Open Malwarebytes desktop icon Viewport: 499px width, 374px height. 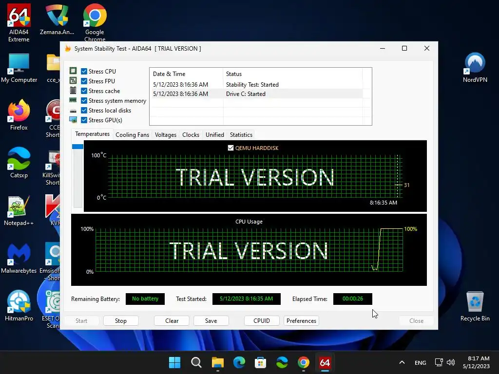click(19, 258)
